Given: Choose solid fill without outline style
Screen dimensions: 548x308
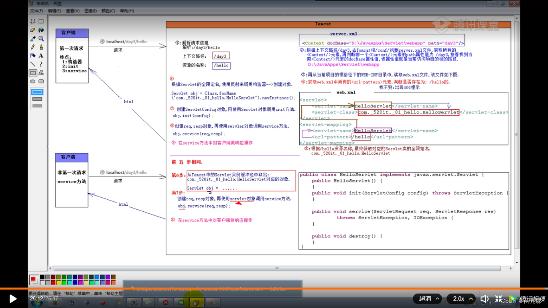Looking at the screenshot, I should pos(37,106).
